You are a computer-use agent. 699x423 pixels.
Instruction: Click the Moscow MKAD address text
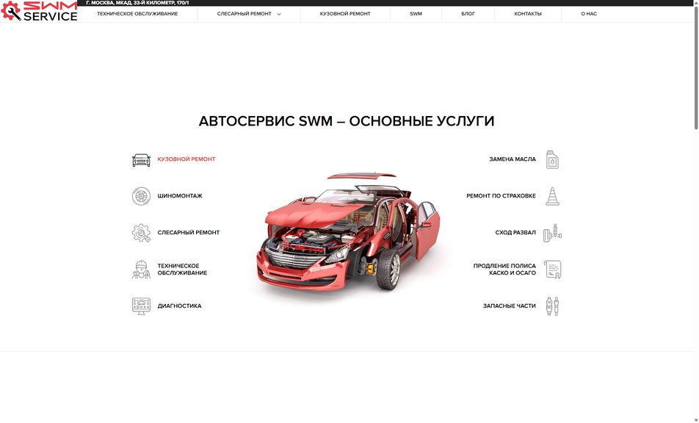[x=137, y=3]
